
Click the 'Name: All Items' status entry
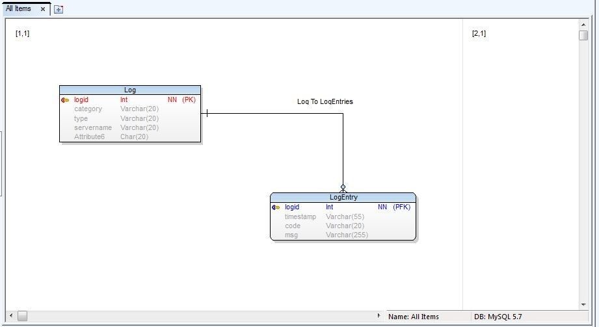tap(414, 317)
